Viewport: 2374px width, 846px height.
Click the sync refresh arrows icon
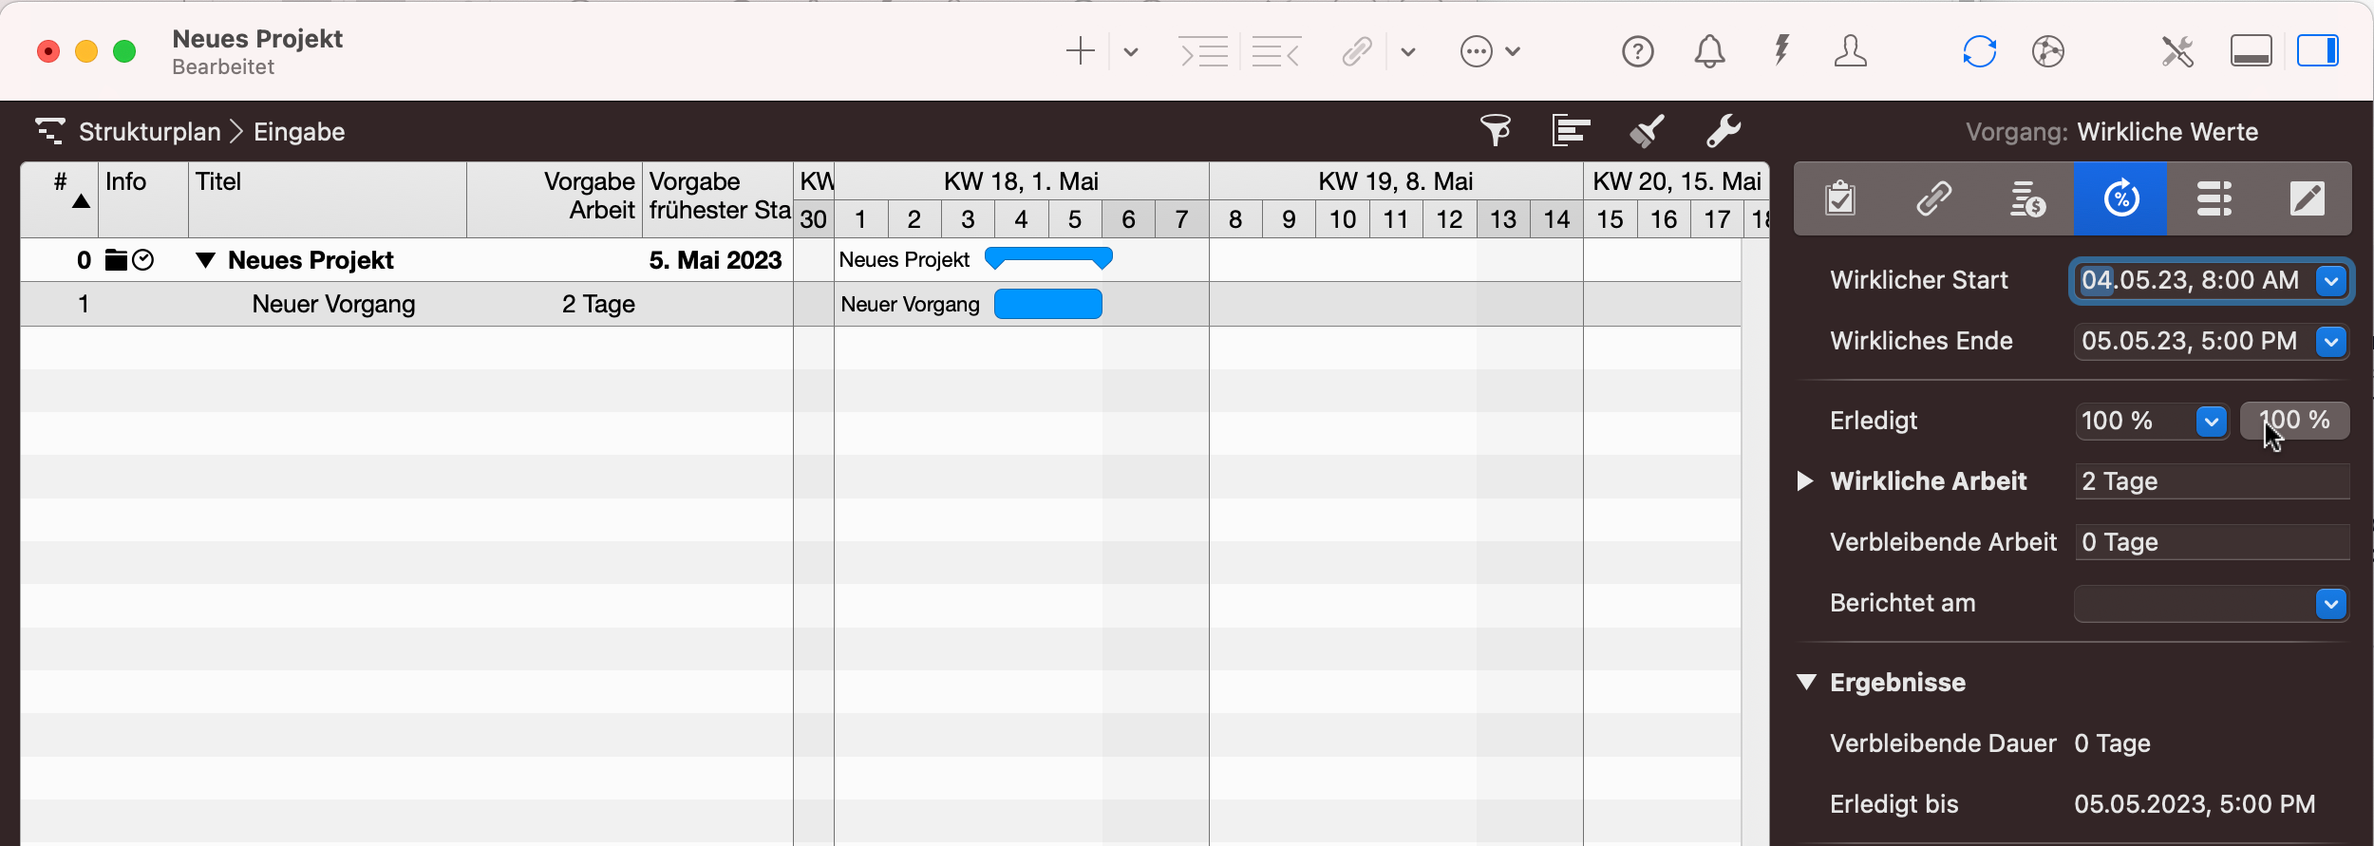coord(1979,51)
